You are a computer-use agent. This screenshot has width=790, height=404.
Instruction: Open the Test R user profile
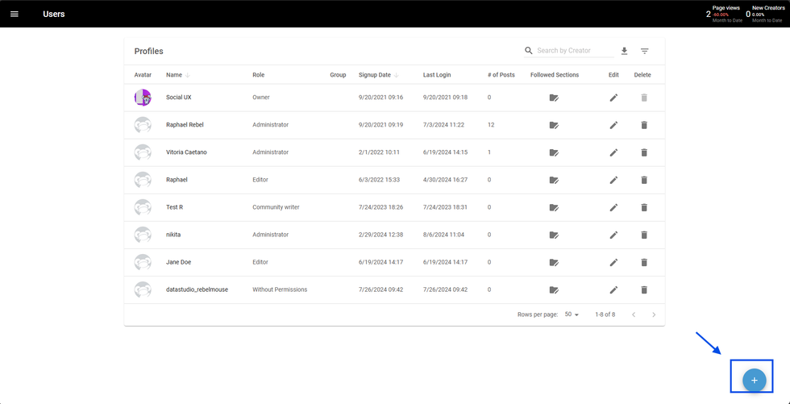click(x=174, y=207)
